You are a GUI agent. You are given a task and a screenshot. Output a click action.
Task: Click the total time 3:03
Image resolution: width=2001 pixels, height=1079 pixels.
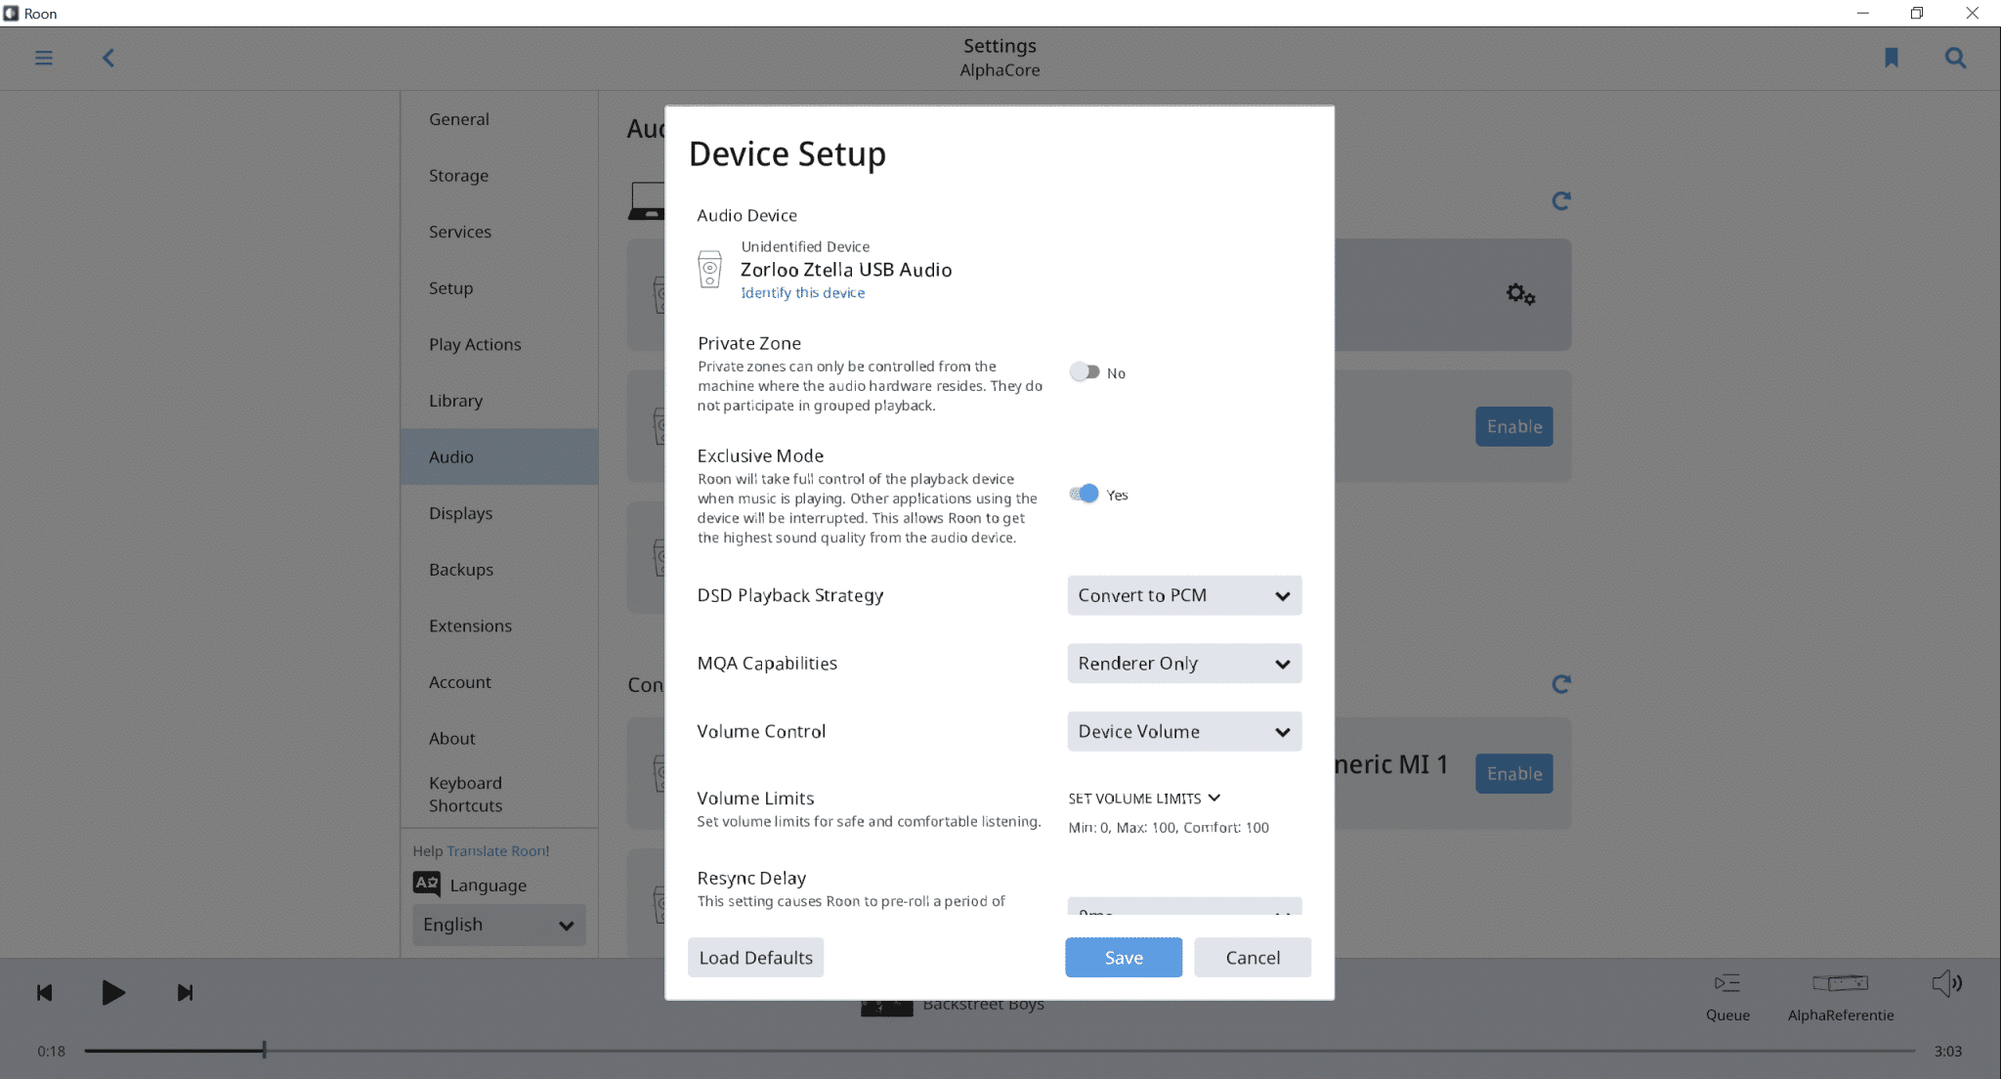click(1948, 1052)
